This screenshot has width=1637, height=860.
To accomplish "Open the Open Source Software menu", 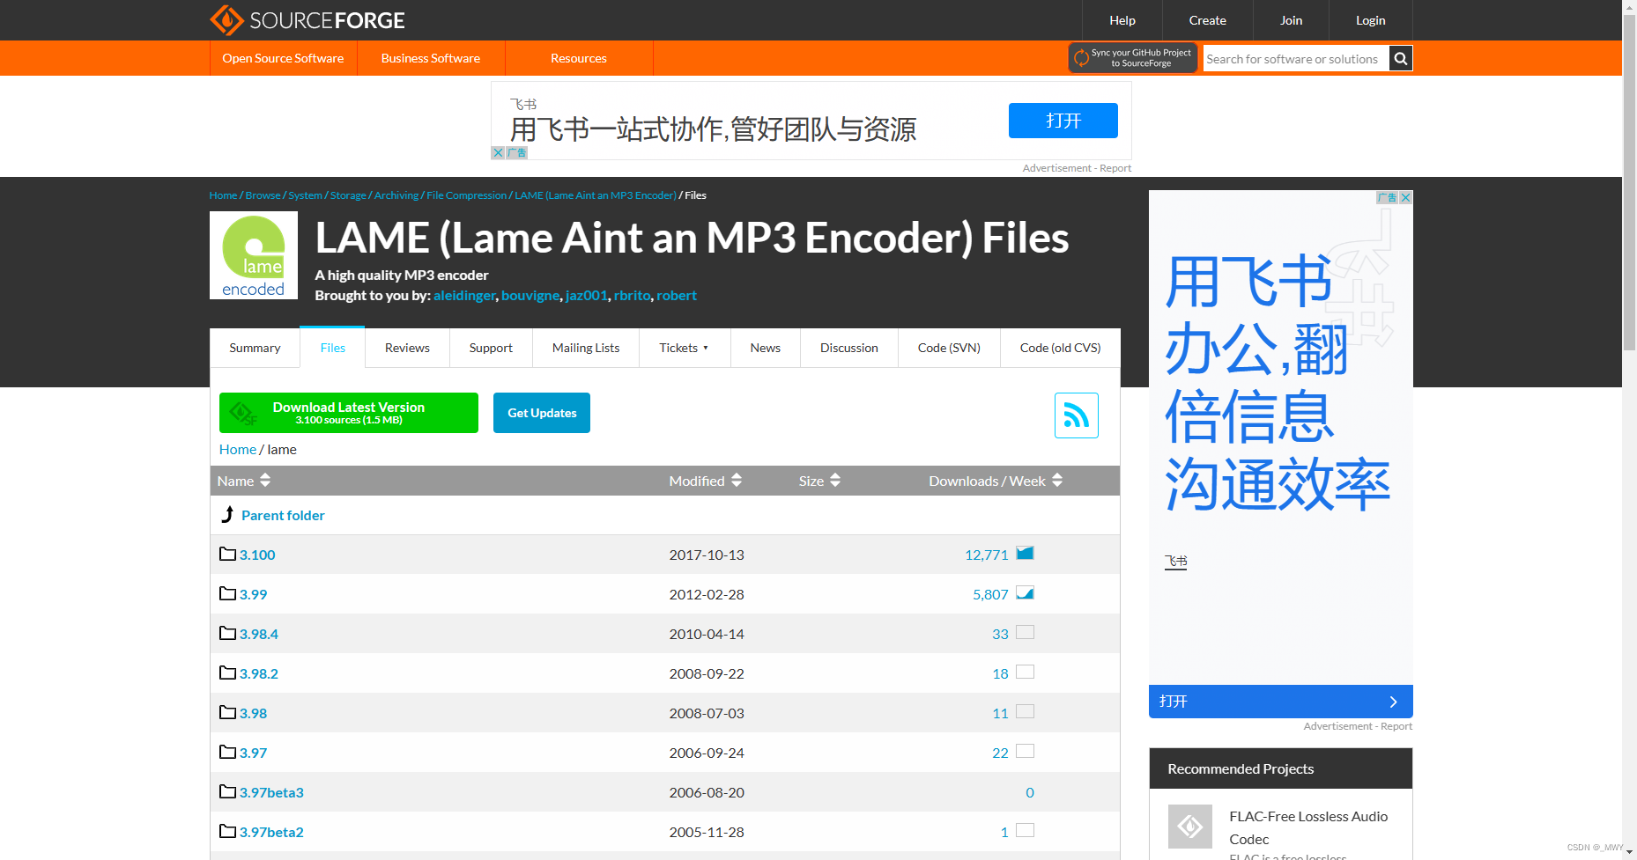I will point(283,58).
